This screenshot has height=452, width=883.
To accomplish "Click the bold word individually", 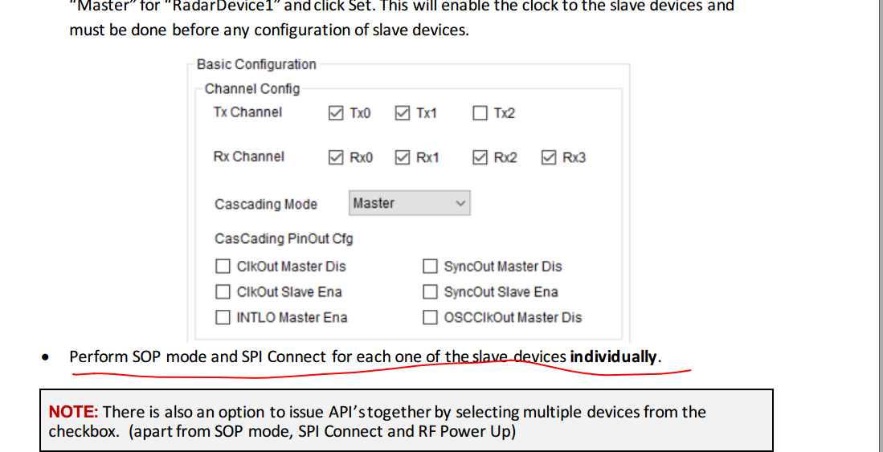I will [x=613, y=356].
